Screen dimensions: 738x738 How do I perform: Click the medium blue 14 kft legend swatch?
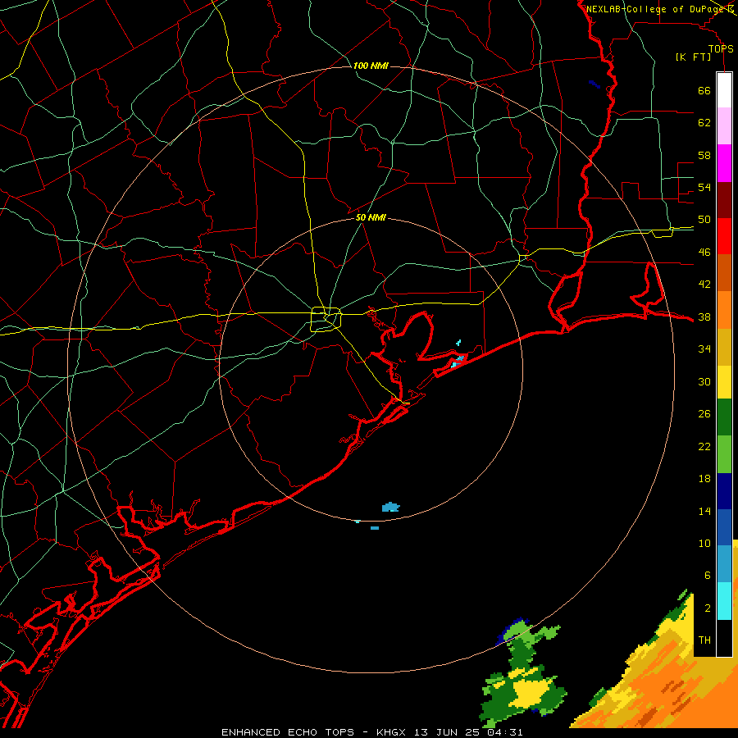(724, 527)
